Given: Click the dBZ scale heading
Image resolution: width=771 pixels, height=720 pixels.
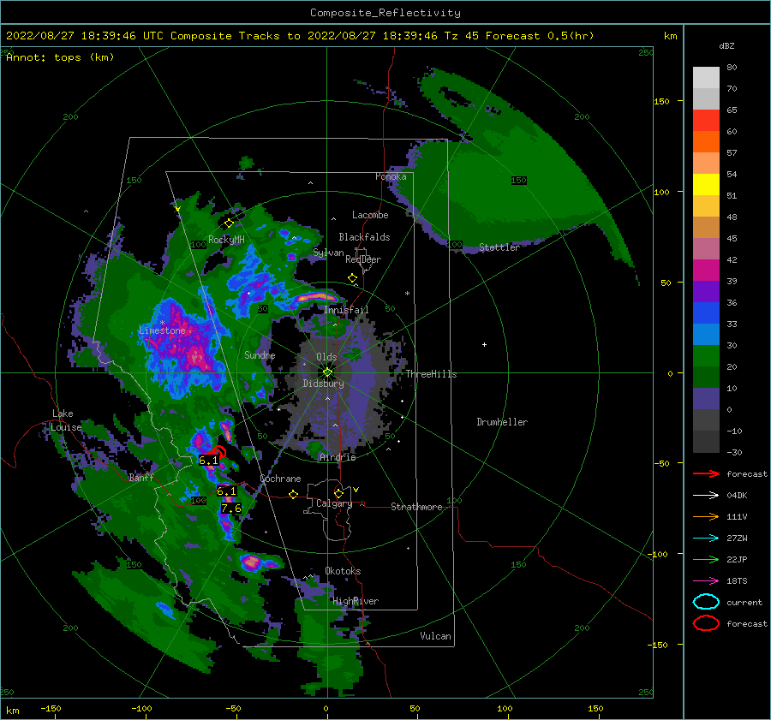Looking at the screenshot, I should tap(726, 45).
